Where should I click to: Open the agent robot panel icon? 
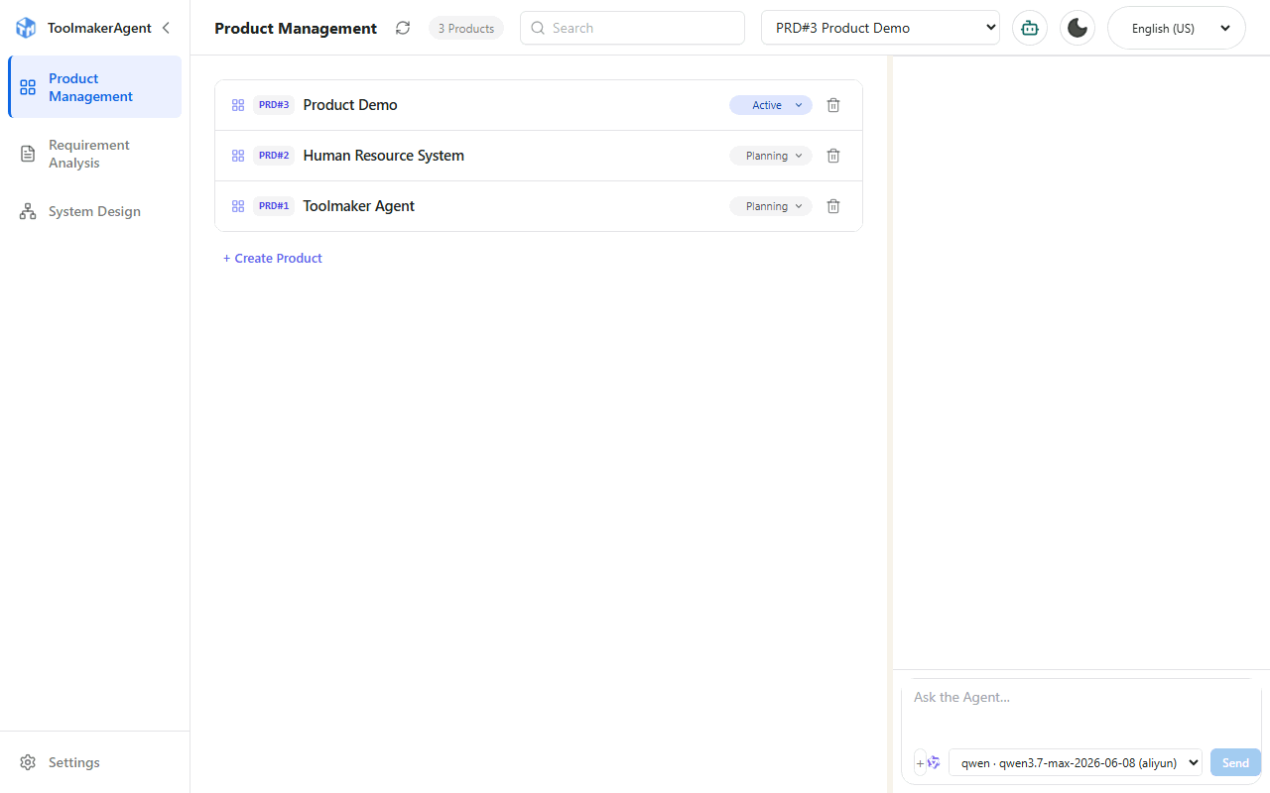[x=1030, y=28]
